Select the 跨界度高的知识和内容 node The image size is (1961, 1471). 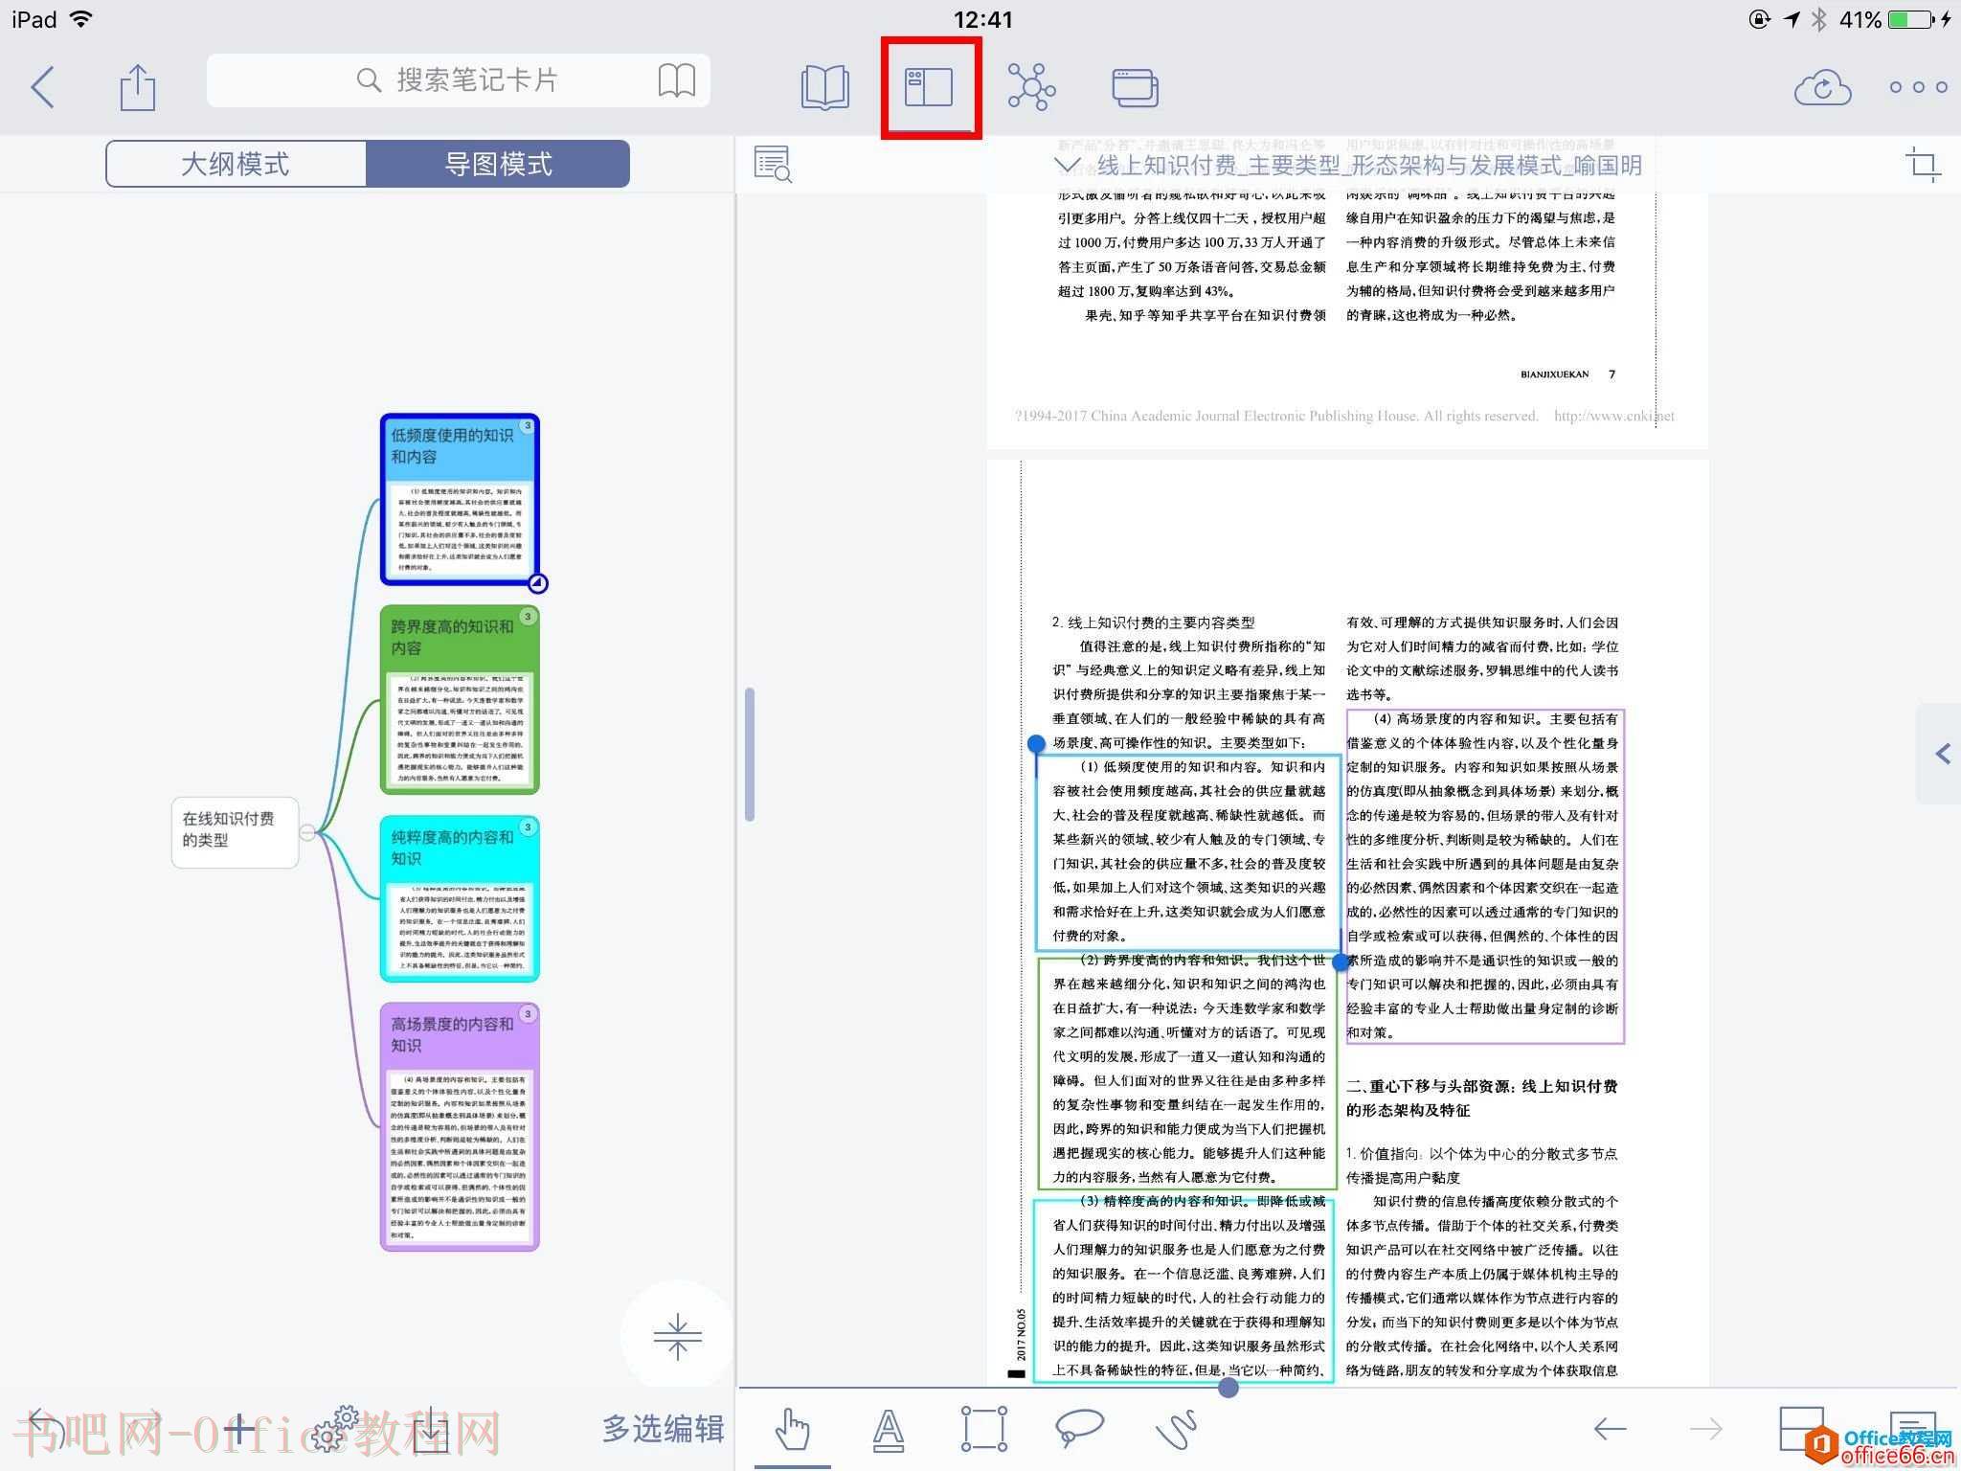[460, 699]
